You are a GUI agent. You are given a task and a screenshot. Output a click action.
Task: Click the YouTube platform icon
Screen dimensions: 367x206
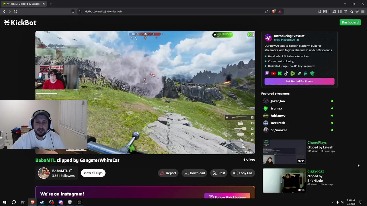point(273,74)
